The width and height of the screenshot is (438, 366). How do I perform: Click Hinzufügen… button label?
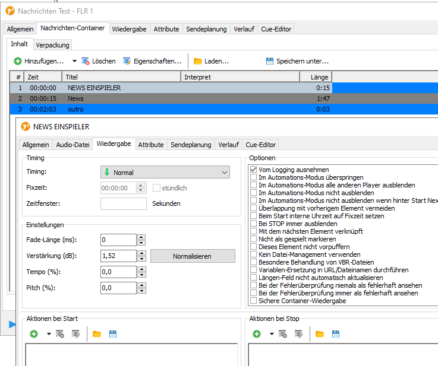pyautogui.click(x=44, y=61)
